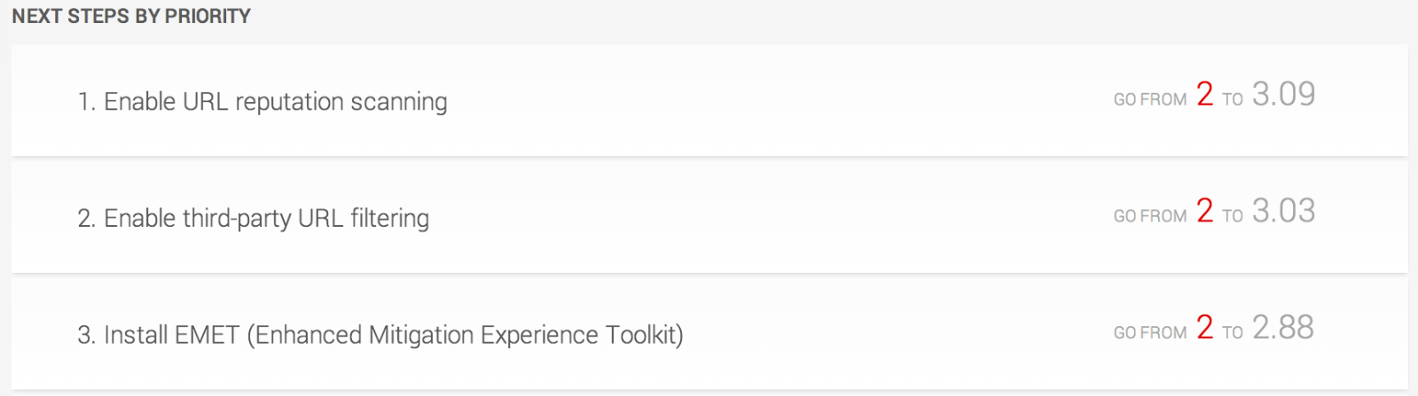The width and height of the screenshot is (1418, 396).
Task: Click the Next Steps By Priority heading
Action: pyautogui.click(x=131, y=16)
